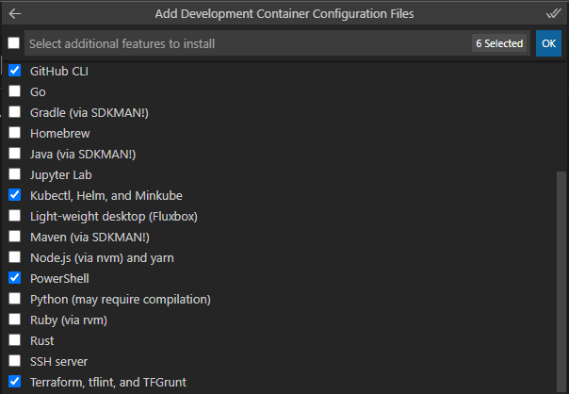Click the back arrow icon
Viewport: 569px width, 394px height.
pyautogui.click(x=14, y=14)
